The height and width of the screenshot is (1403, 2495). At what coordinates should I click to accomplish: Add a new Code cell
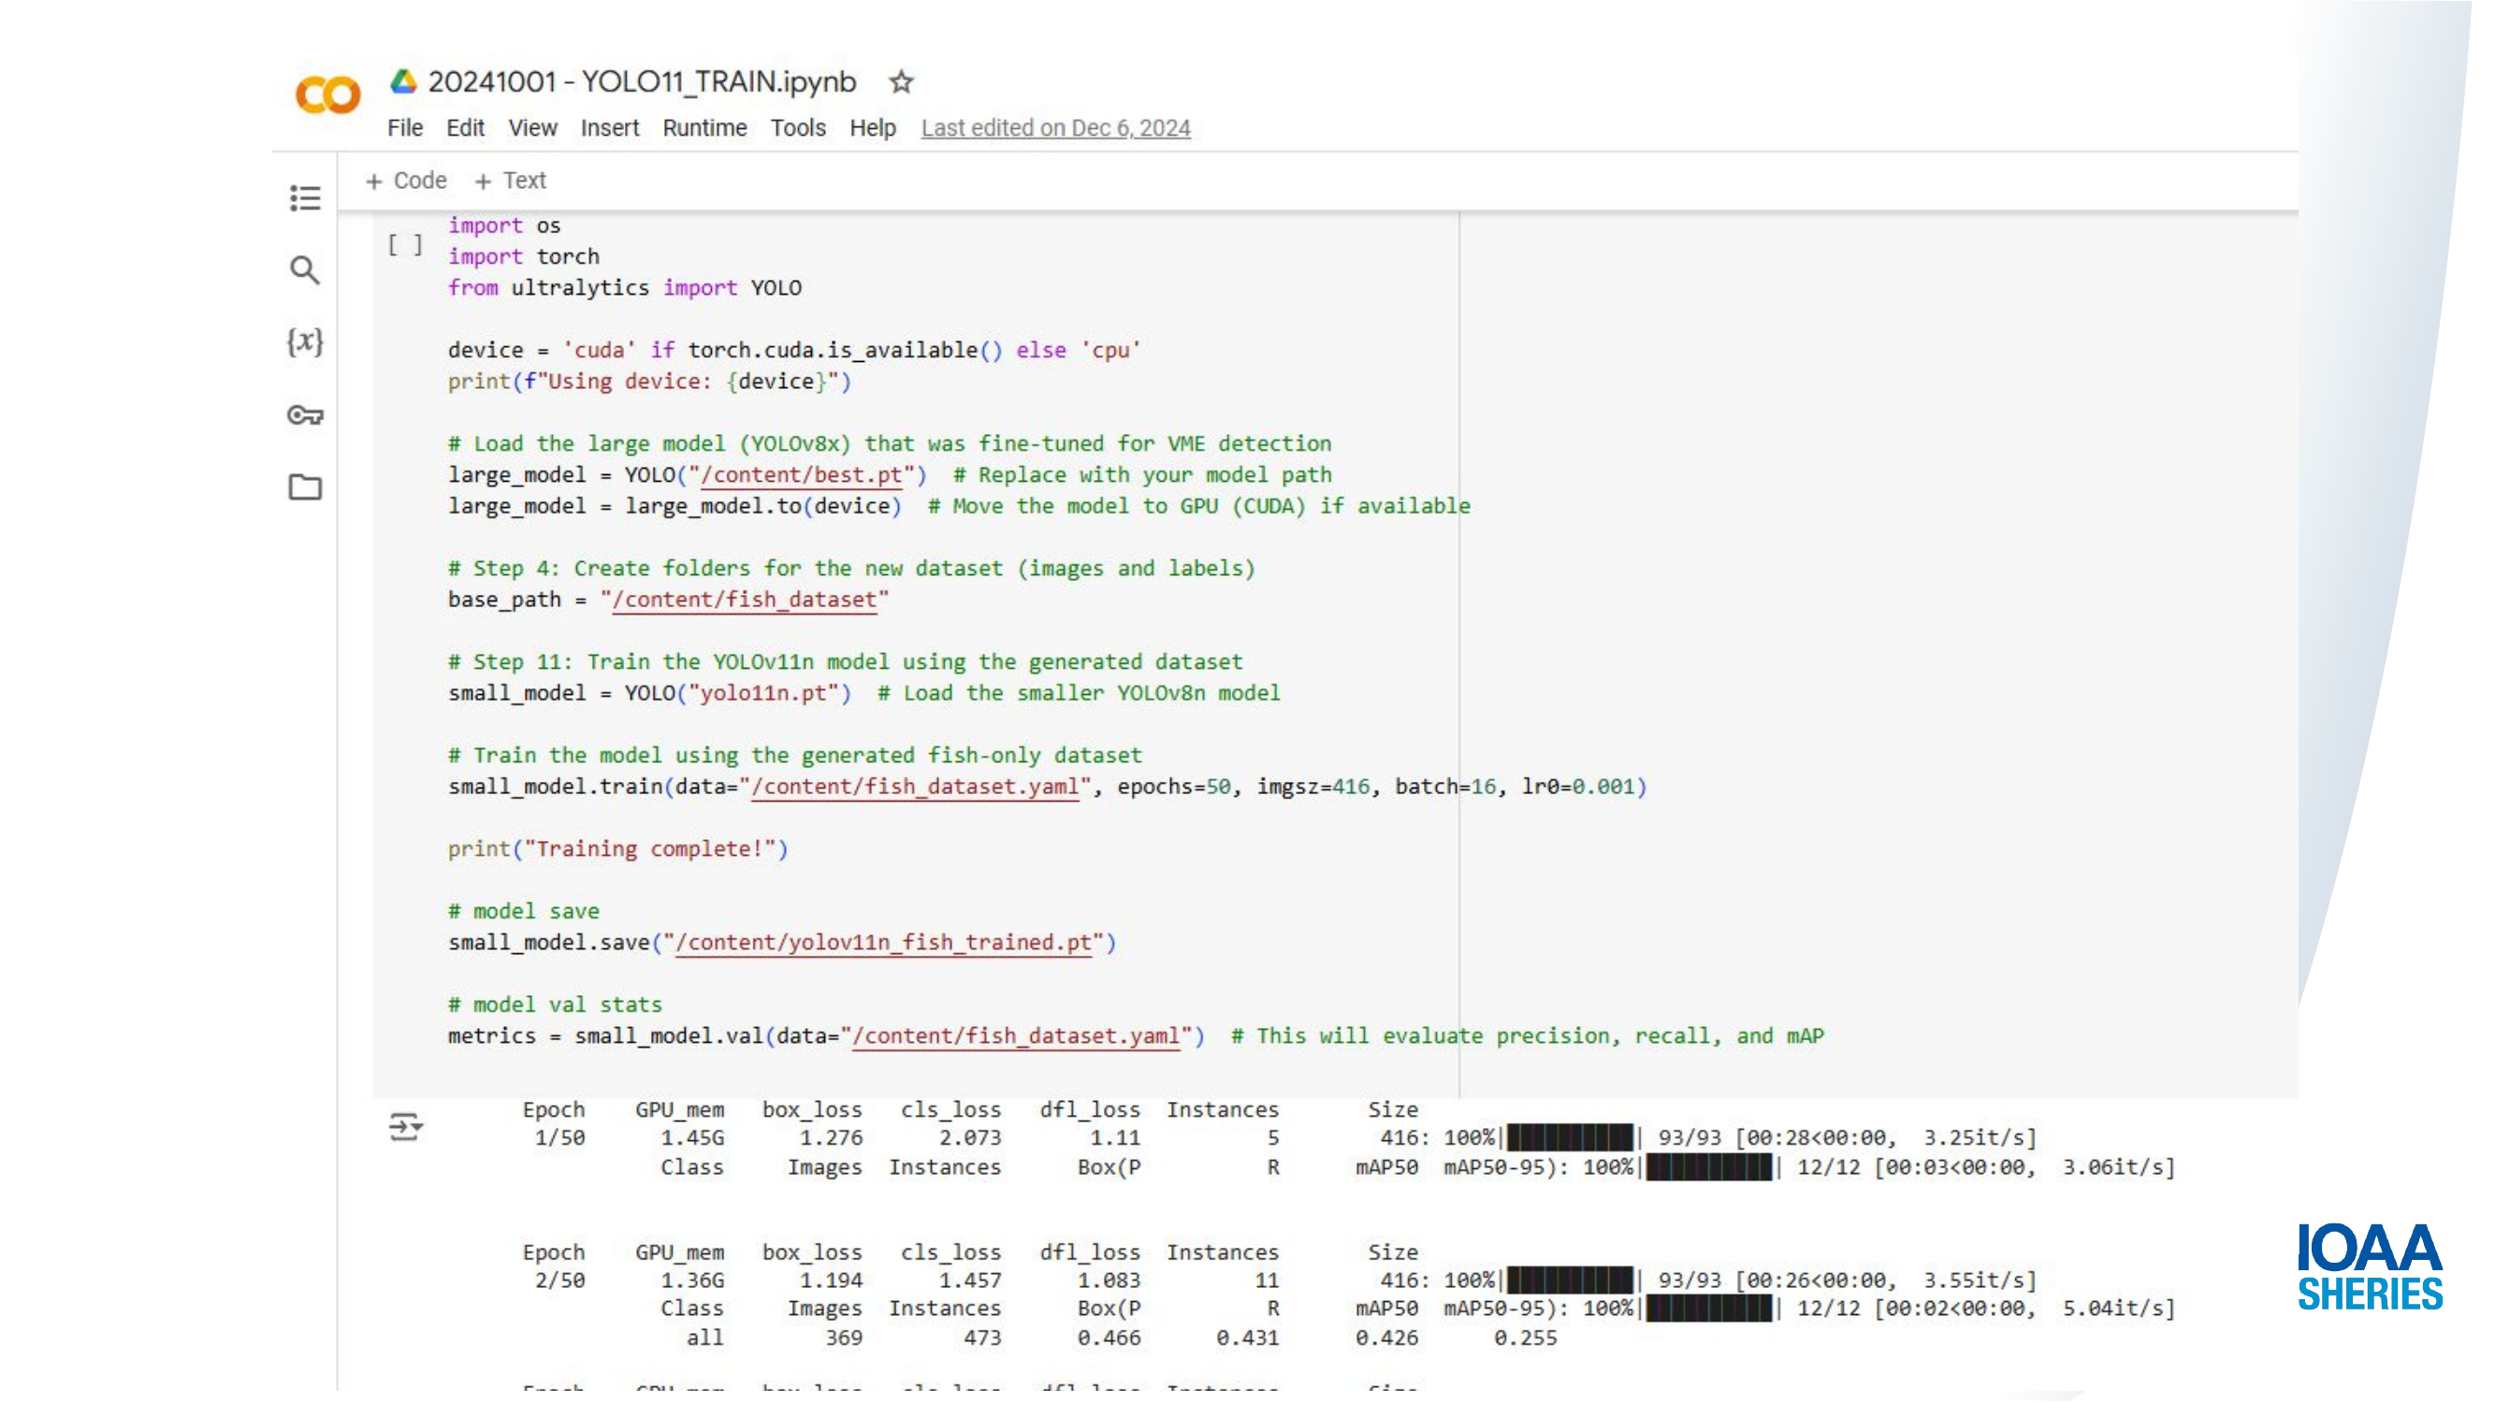tap(406, 181)
